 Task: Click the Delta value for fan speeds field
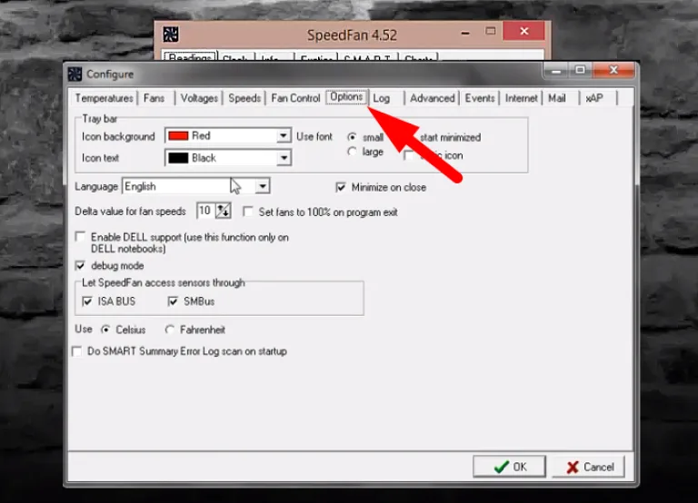point(205,211)
